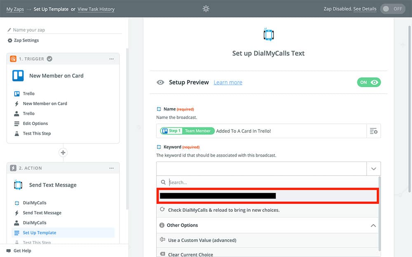Open the Action step three-dot menu
412x257 pixels.
tap(111, 168)
